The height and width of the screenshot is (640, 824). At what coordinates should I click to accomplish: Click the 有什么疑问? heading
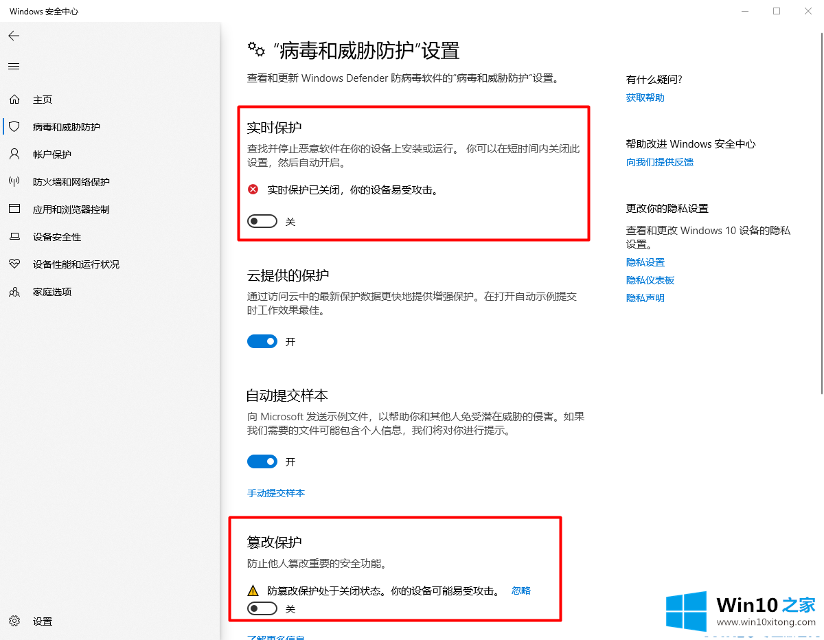(x=654, y=80)
